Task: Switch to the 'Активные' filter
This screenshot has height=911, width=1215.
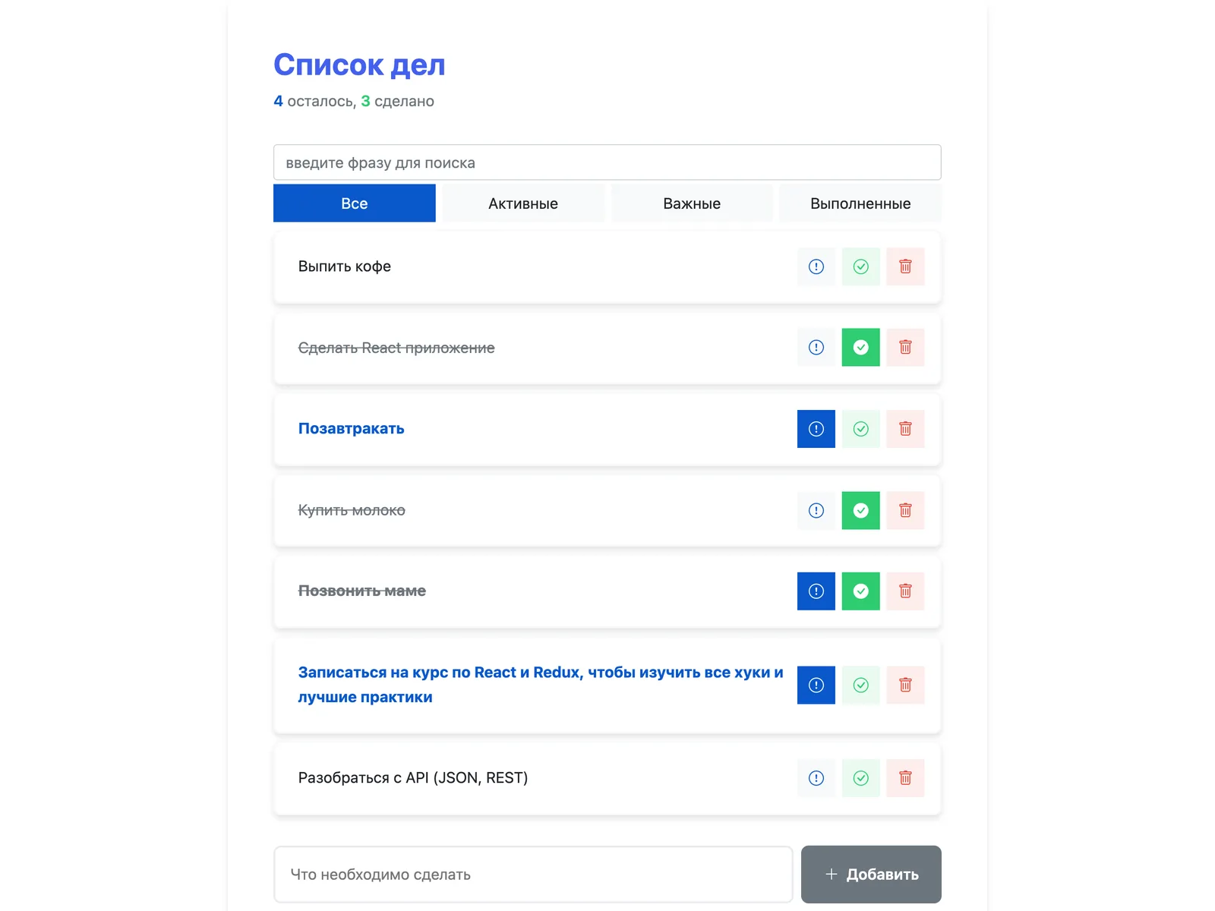Action: tap(523, 203)
